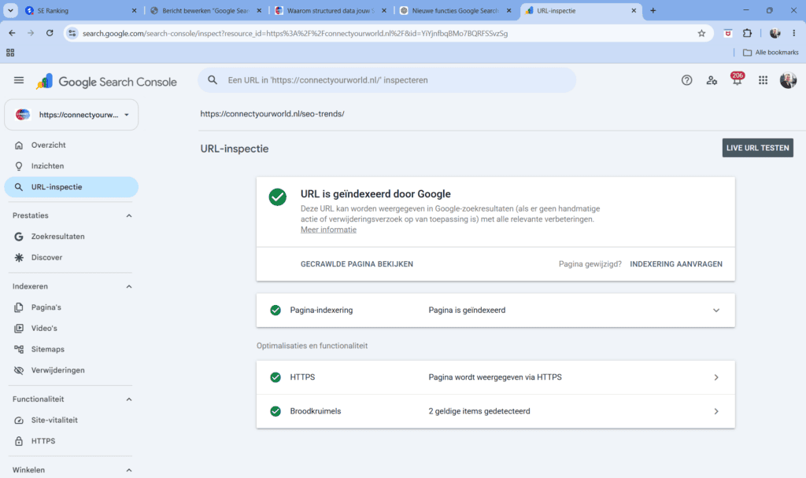The width and height of the screenshot is (806, 478).
Task: Open a new browser tab
Action: [653, 10]
